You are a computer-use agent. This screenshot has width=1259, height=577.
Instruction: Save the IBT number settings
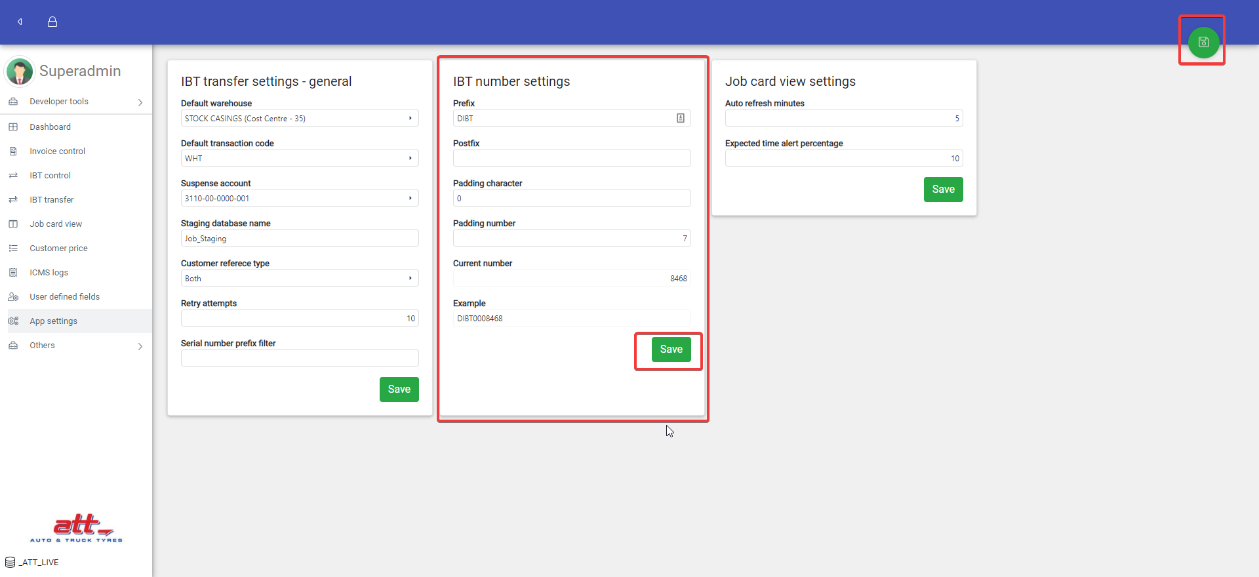671,349
